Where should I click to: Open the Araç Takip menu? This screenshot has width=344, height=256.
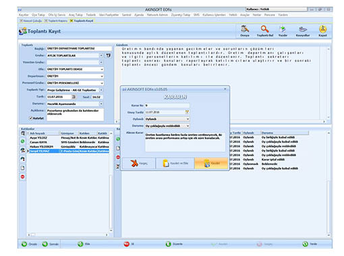(x=76, y=15)
